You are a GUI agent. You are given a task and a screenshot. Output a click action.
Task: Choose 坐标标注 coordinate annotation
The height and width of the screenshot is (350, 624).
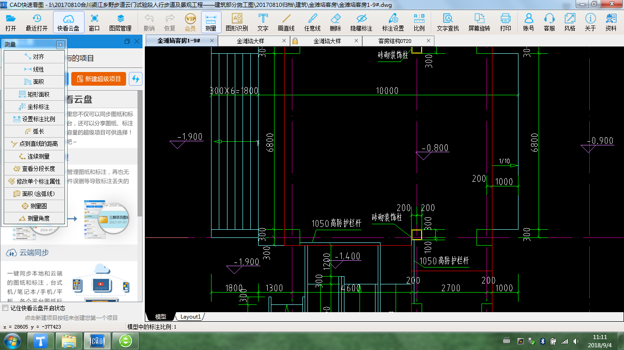point(34,107)
